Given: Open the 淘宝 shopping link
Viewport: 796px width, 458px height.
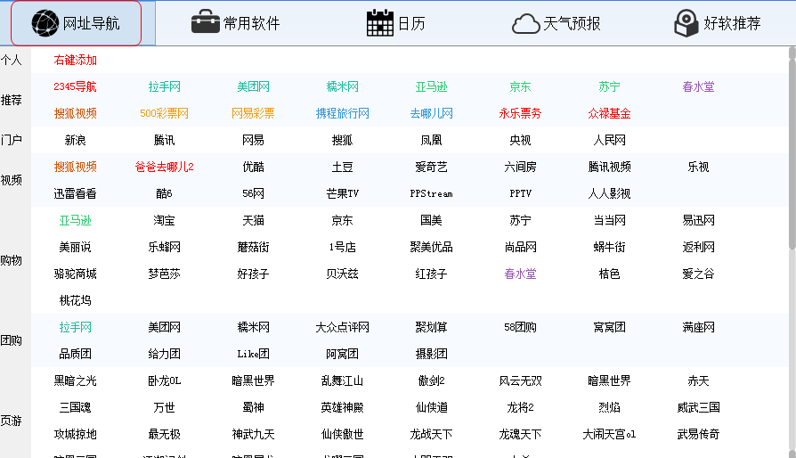Looking at the screenshot, I should pyautogui.click(x=164, y=220).
